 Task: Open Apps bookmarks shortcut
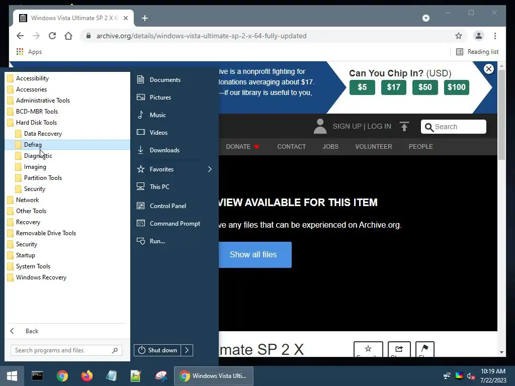point(29,52)
